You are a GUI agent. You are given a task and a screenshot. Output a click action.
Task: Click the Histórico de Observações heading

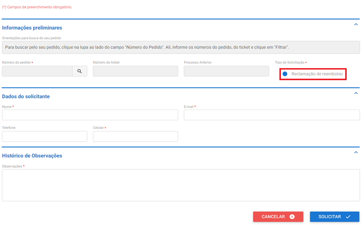pos(32,156)
